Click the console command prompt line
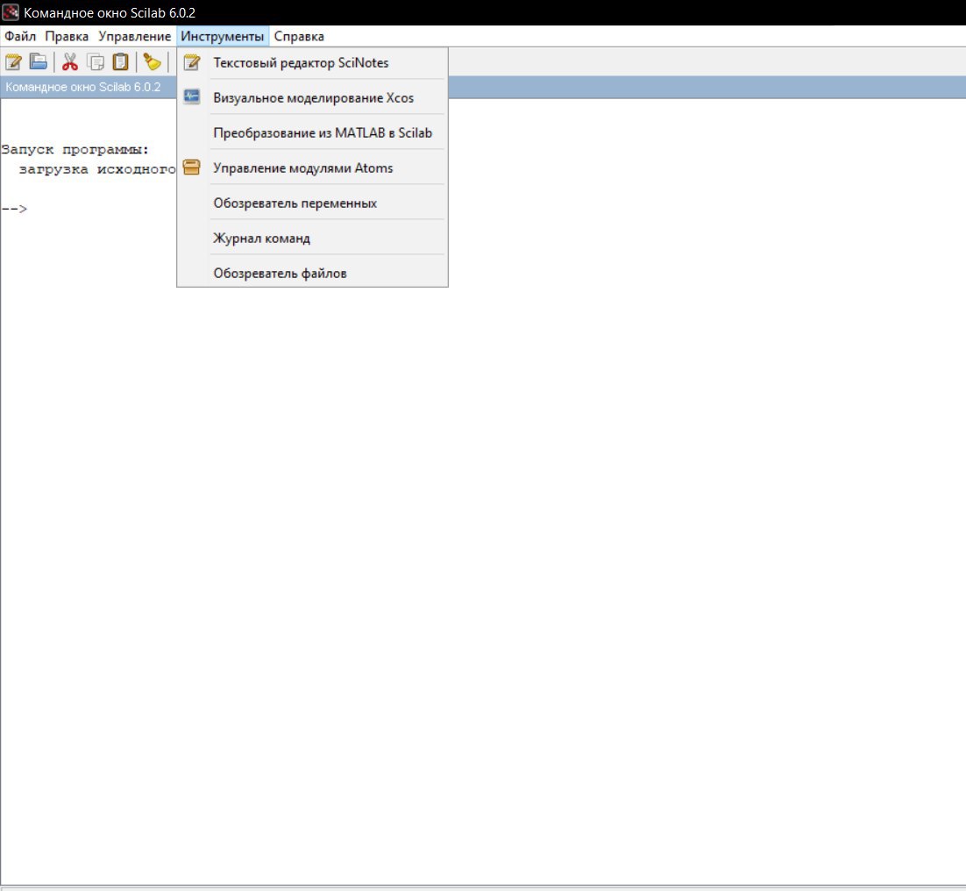Viewport: 966px width, 891px height. [x=483, y=209]
